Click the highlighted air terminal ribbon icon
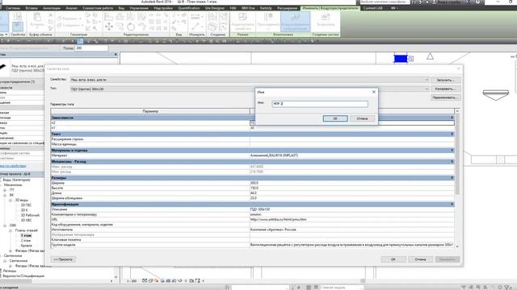The width and height of the screenshot is (517, 290). (x=295, y=22)
